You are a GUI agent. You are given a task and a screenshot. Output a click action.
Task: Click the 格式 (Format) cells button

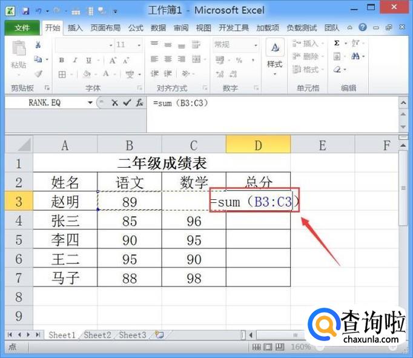tap(307, 70)
